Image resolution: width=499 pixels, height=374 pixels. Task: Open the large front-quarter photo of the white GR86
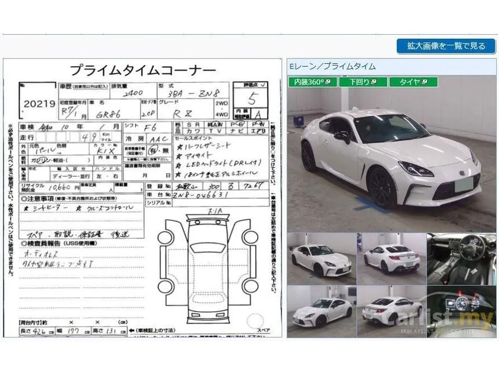click(x=392, y=154)
